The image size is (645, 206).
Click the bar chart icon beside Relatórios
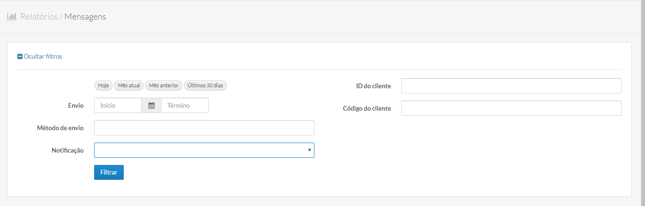tap(12, 17)
